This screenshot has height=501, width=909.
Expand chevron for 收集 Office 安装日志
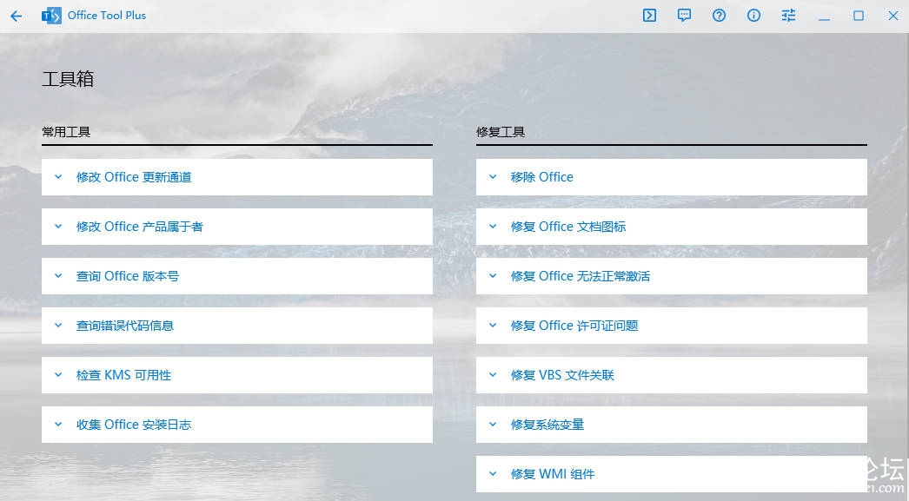pyautogui.click(x=58, y=425)
